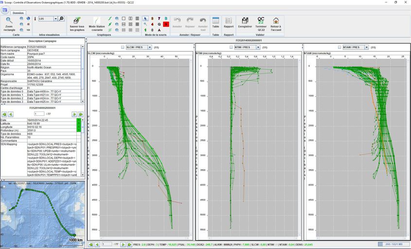Select the three-column graph layout icon

[x=137, y=18]
